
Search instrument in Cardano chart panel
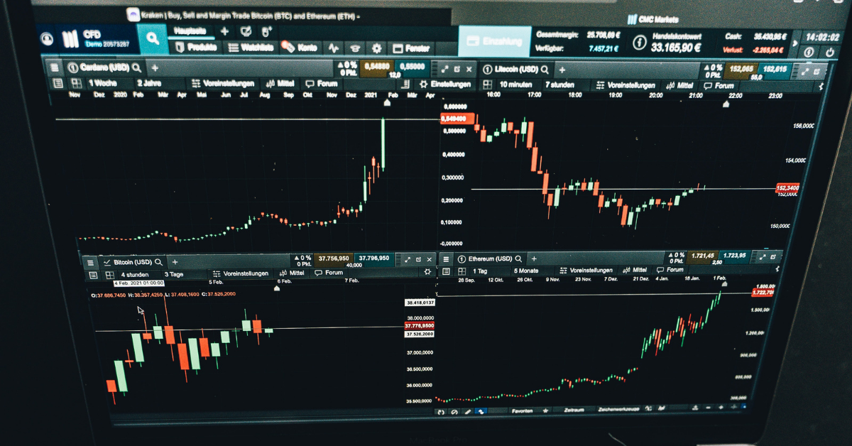(x=136, y=68)
